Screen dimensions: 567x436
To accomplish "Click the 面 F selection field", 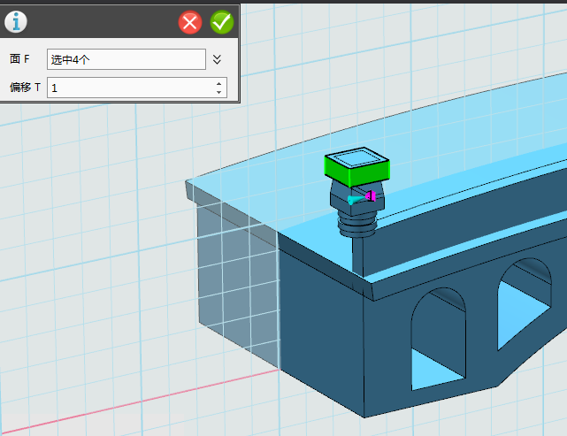I will (126, 59).
